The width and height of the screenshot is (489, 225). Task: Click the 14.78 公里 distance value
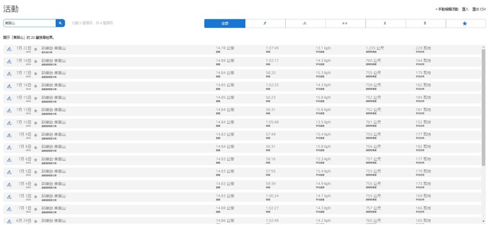225,48
